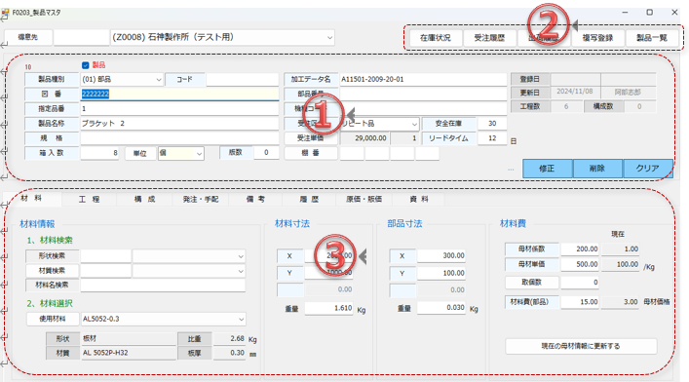
Task: Open the 製品種別 (01) 部品 dropdown
Action: click(x=159, y=80)
